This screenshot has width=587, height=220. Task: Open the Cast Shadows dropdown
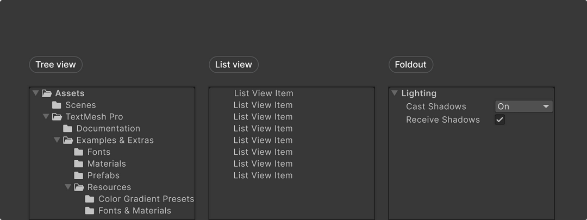point(523,106)
